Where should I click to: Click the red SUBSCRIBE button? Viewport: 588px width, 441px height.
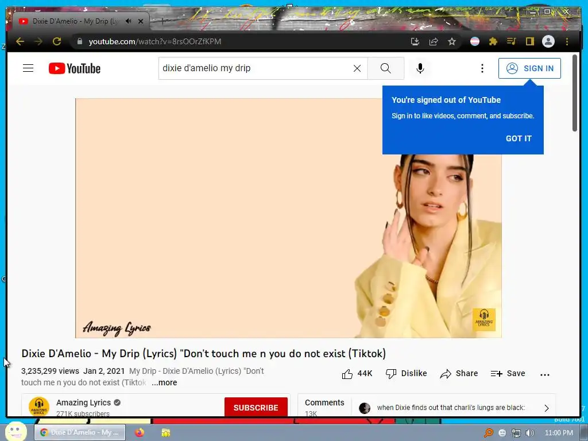[256, 407]
